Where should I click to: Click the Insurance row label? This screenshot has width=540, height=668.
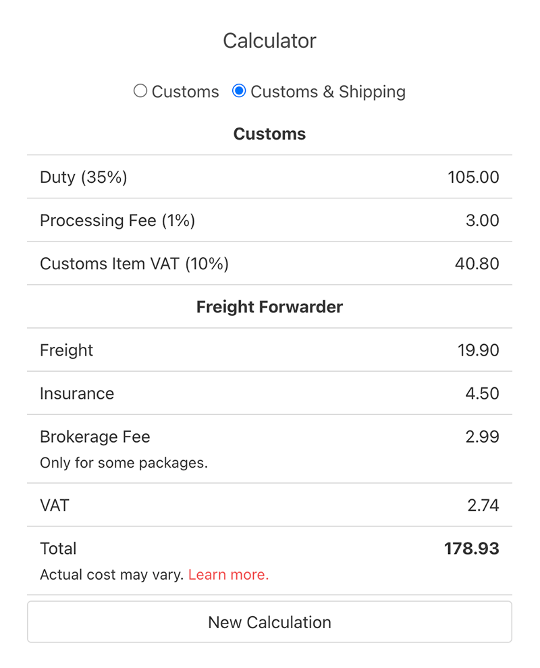click(77, 393)
